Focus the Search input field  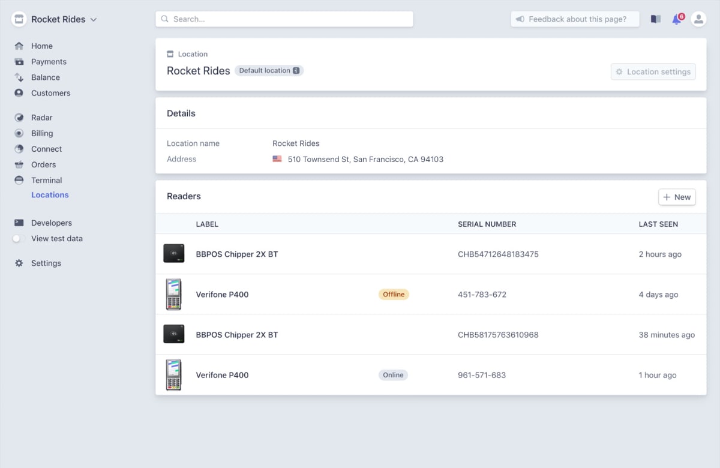pyautogui.click(x=284, y=19)
